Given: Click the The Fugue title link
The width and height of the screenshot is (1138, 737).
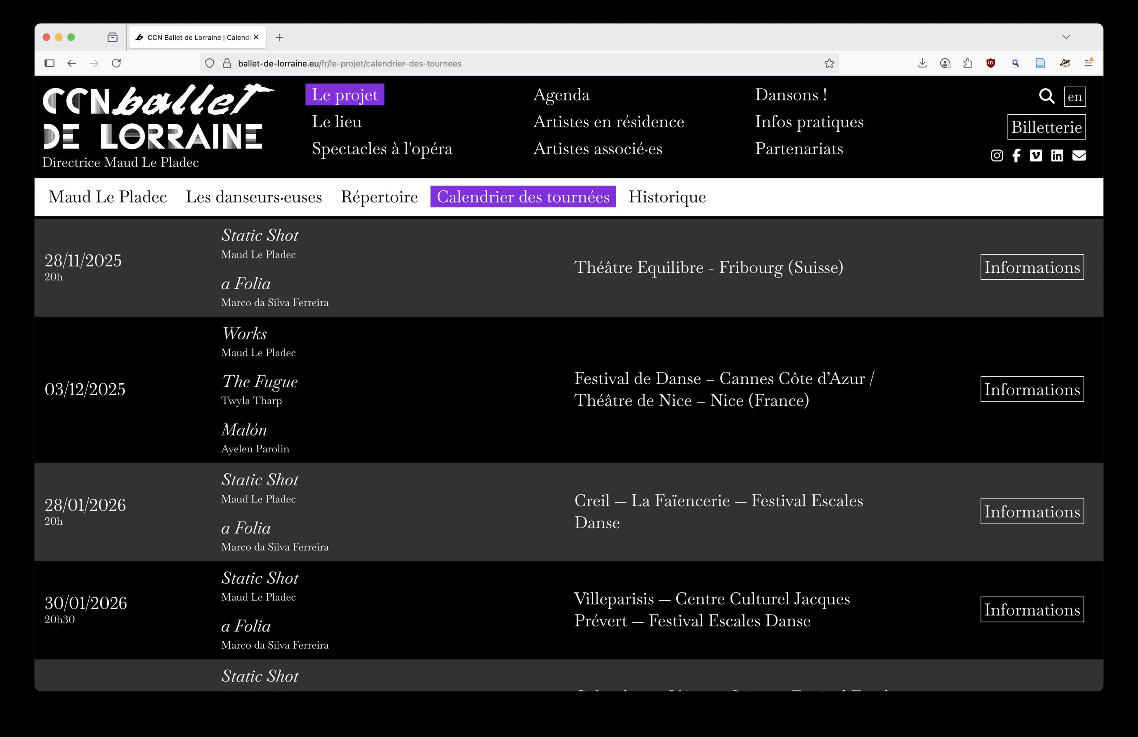Looking at the screenshot, I should (259, 381).
